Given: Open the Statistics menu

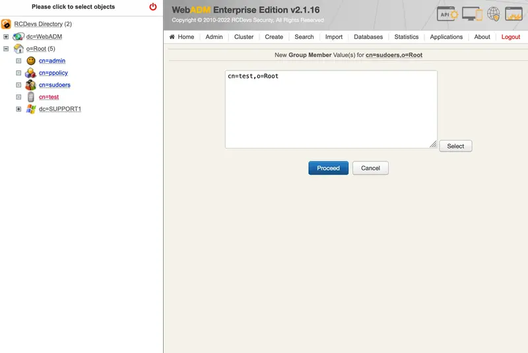Looking at the screenshot, I should (407, 37).
